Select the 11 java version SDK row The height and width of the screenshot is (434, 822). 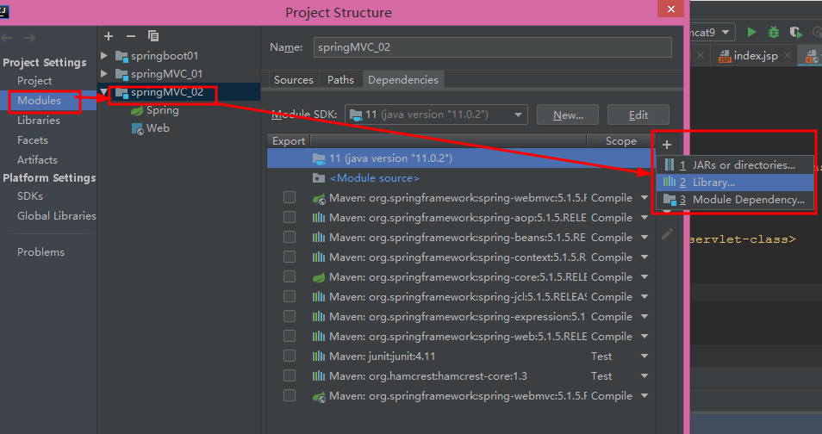click(459, 158)
